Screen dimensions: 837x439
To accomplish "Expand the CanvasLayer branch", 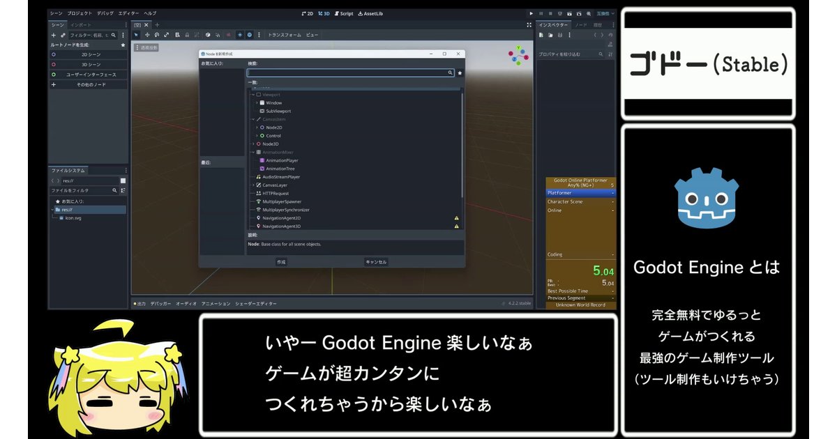I will pos(252,185).
